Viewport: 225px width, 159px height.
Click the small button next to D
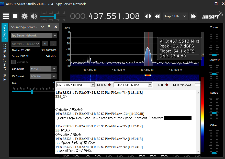coord(53,44)
